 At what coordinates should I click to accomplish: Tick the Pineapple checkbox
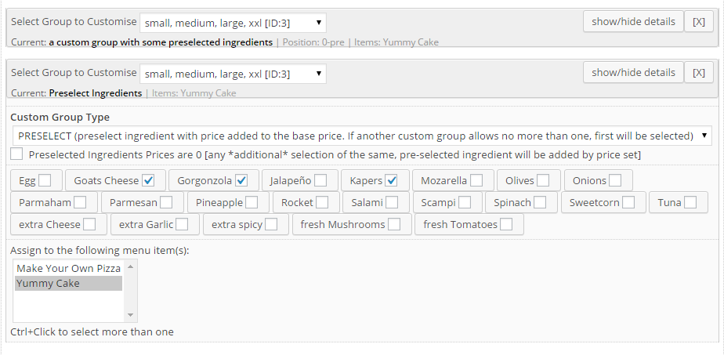252,202
